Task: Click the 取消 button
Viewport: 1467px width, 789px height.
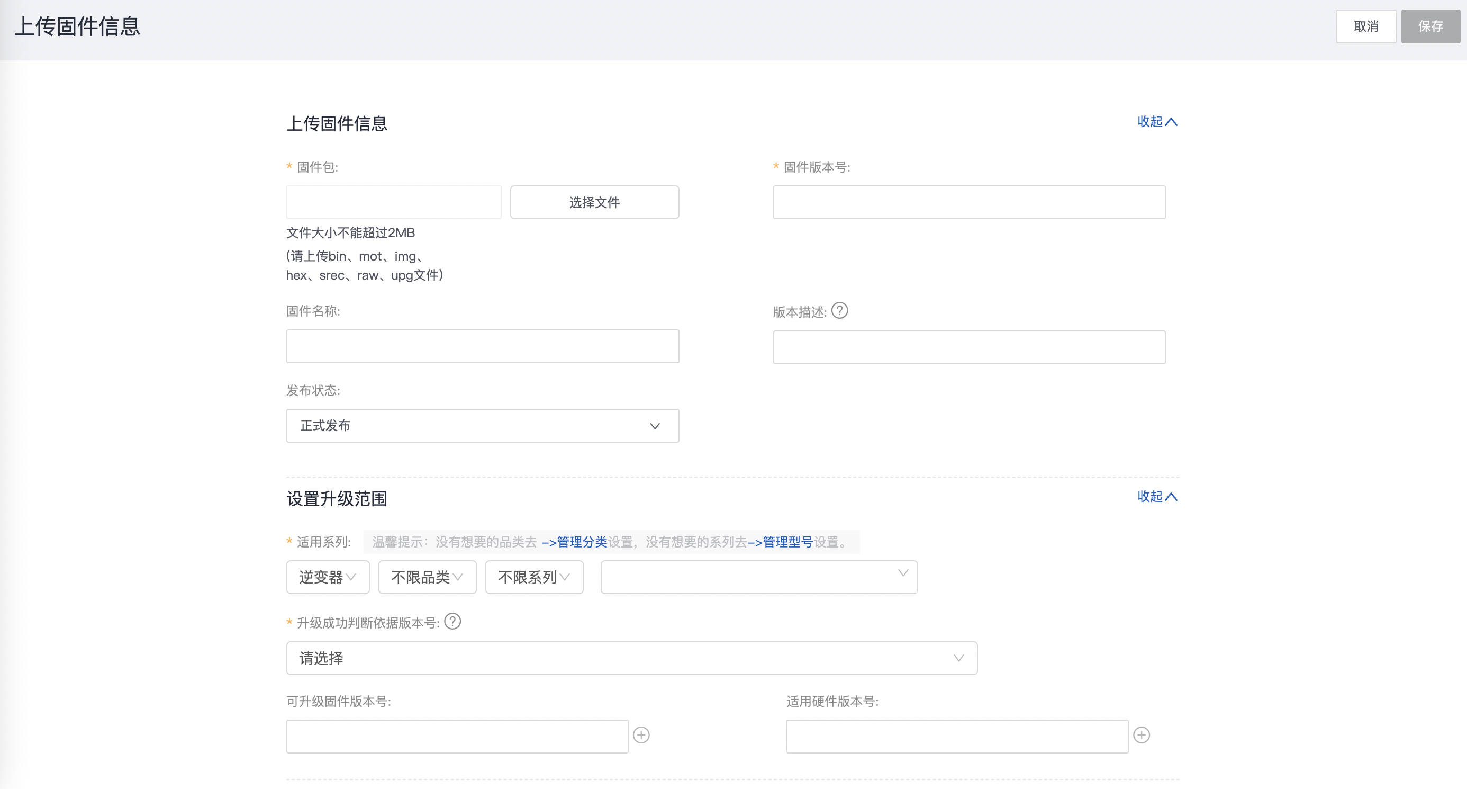Action: [x=1365, y=26]
